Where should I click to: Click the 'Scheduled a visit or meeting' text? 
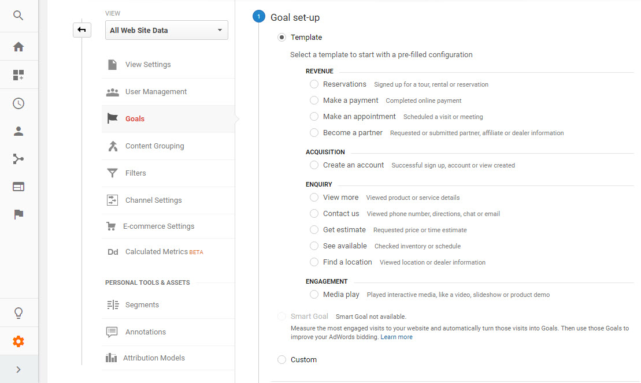click(x=443, y=117)
